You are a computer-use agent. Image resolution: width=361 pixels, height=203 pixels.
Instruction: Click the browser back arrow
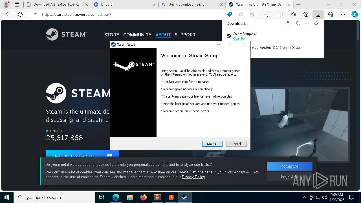[8, 14]
